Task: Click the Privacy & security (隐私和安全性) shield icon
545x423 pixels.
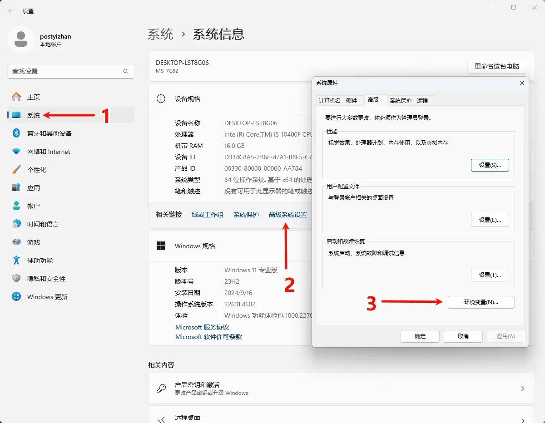Action: pos(16,279)
